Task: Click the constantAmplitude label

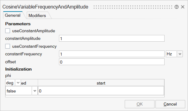Action: (x=23, y=39)
